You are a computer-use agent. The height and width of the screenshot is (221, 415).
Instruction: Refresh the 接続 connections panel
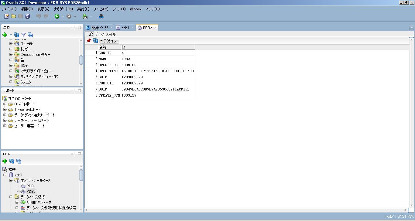17,35
